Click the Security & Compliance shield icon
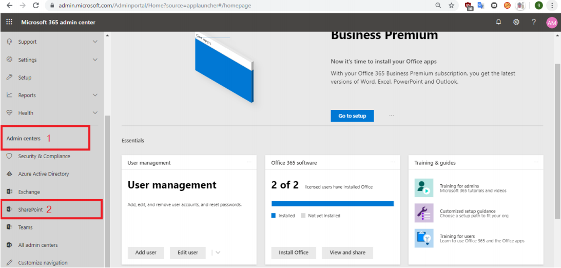 pyautogui.click(x=10, y=156)
